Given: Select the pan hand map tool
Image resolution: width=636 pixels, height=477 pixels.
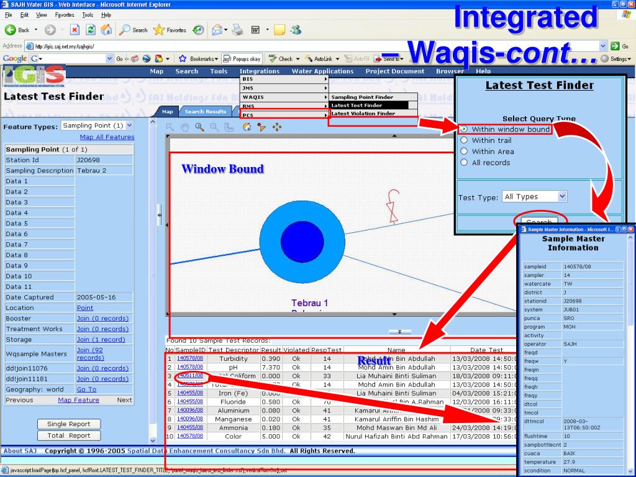Looking at the screenshot, I should coord(184,127).
